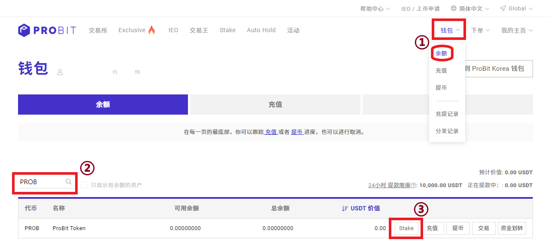
Task: Click the 总余额 column header
Action: click(281, 208)
